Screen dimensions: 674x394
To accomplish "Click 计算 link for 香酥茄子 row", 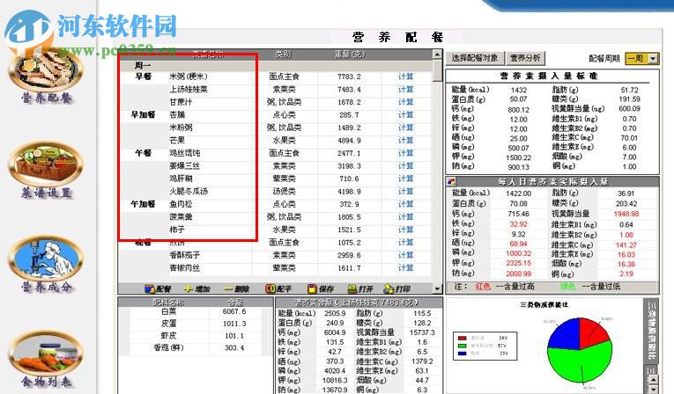I will (x=405, y=255).
